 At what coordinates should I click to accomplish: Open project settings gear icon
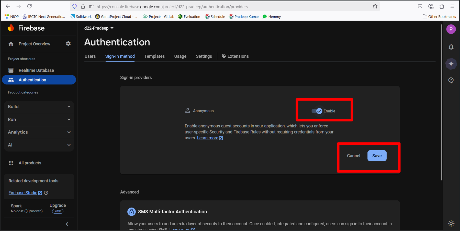(x=68, y=44)
